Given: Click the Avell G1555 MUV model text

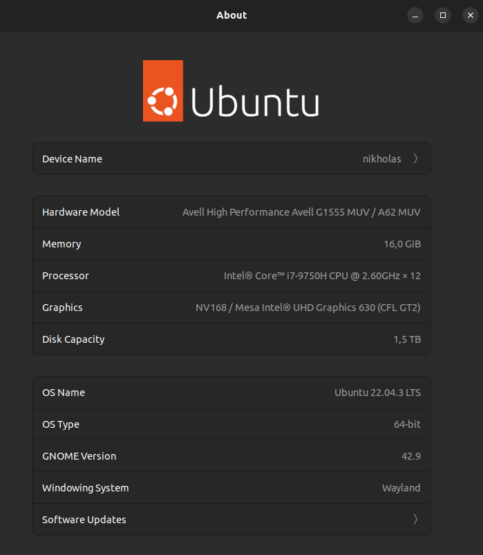Looking at the screenshot, I should coord(301,212).
